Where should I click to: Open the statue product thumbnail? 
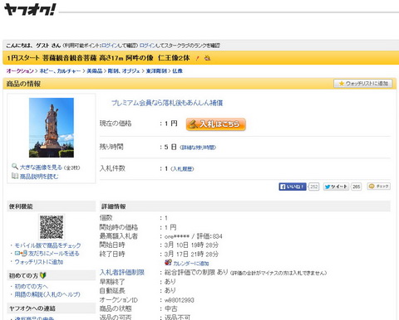pos(52,128)
